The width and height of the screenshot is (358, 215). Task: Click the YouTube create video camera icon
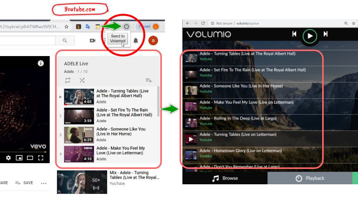coord(92,40)
